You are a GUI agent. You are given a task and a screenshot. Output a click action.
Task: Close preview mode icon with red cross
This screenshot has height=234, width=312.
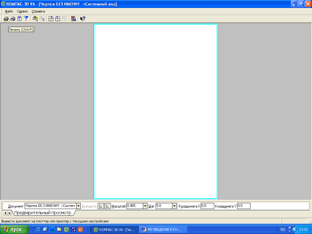(73, 19)
